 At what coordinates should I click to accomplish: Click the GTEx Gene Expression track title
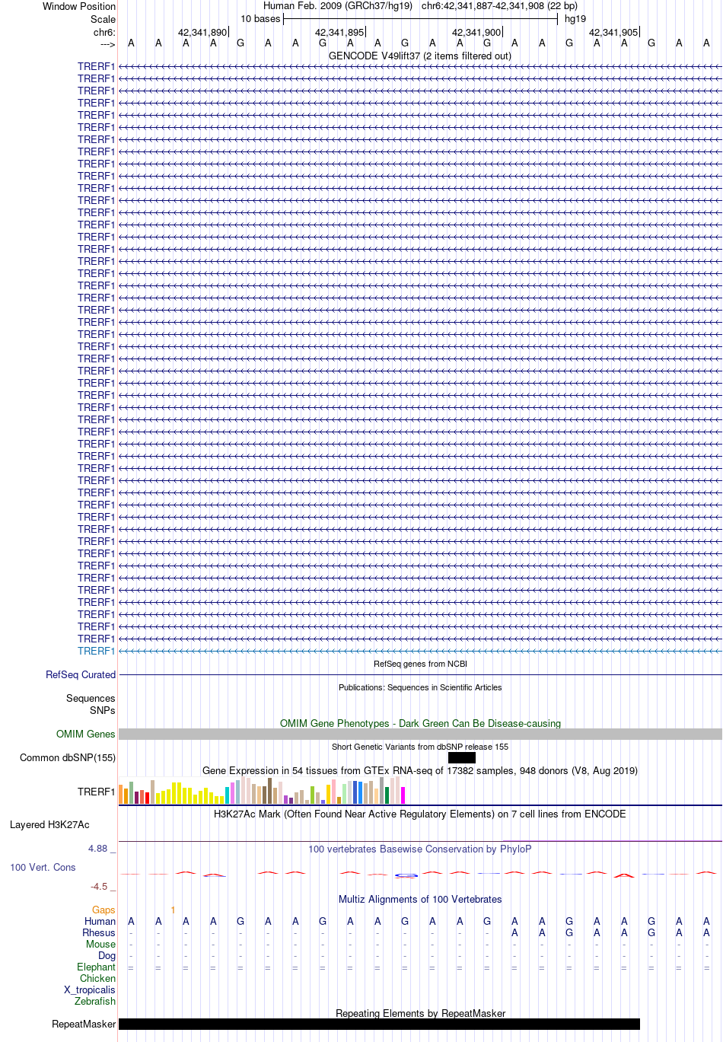click(x=420, y=770)
